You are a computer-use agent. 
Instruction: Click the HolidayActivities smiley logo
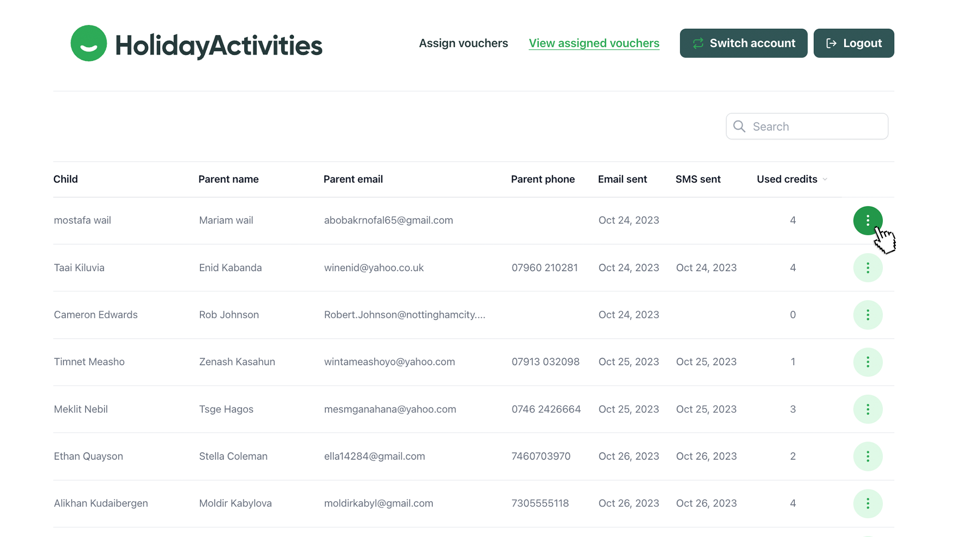[x=89, y=44]
